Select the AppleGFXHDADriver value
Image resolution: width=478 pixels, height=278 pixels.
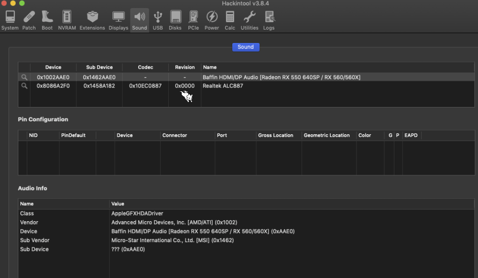(137, 214)
